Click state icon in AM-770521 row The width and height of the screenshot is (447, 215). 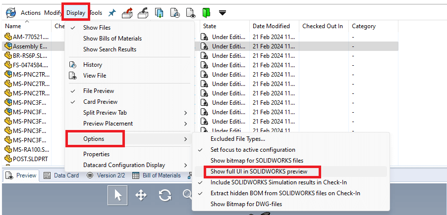tap(205, 37)
